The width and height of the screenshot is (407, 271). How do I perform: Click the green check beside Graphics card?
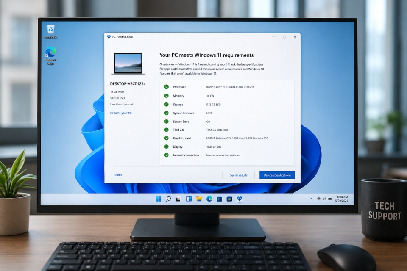click(x=166, y=138)
